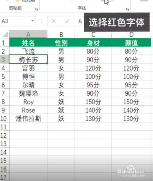Select column C header

(93, 34)
